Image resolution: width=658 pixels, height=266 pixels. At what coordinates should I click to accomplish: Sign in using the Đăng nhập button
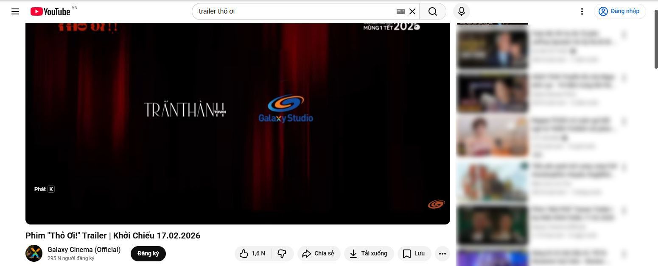tap(619, 11)
